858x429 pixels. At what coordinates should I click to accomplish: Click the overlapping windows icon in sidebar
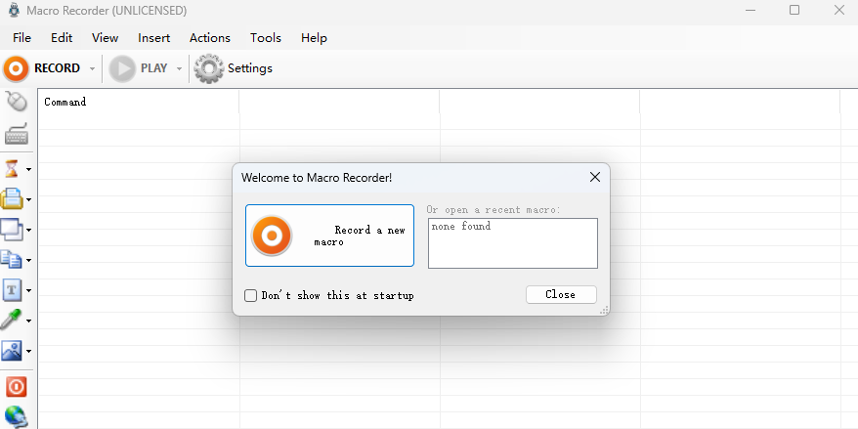[x=13, y=230]
